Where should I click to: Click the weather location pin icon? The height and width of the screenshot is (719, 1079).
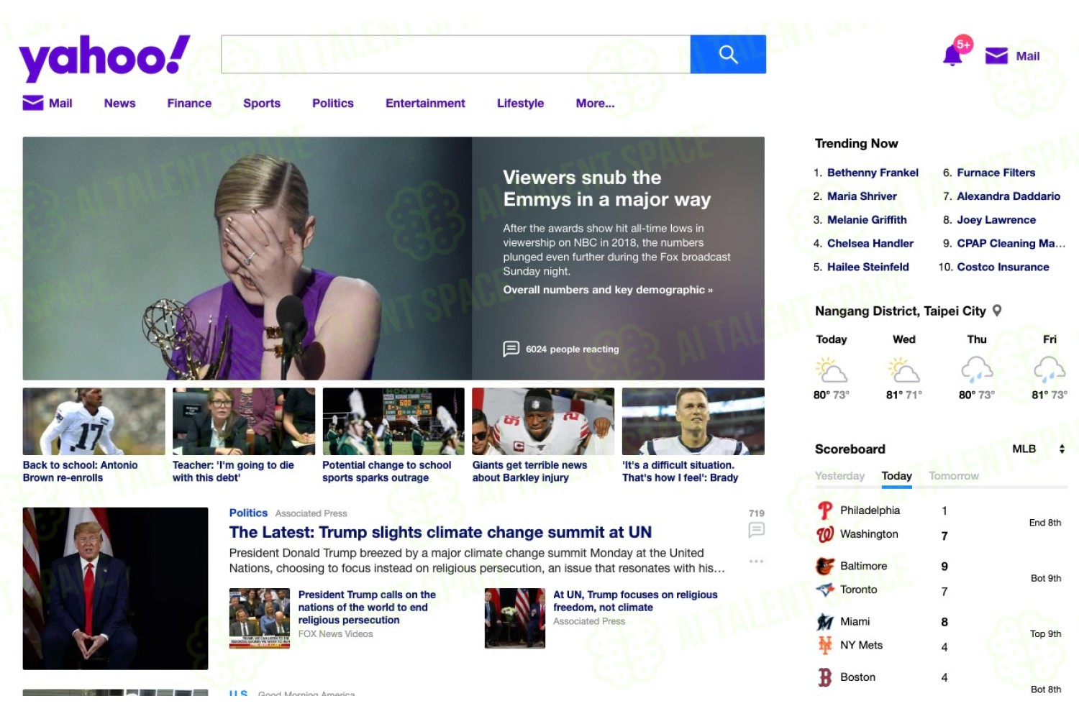(x=997, y=311)
